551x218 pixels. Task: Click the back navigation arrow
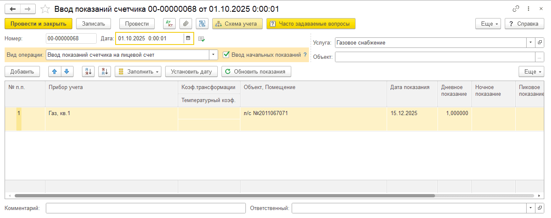pyautogui.click(x=13, y=9)
